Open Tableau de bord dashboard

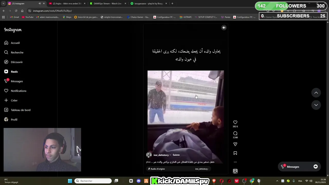[x=17, y=110]
